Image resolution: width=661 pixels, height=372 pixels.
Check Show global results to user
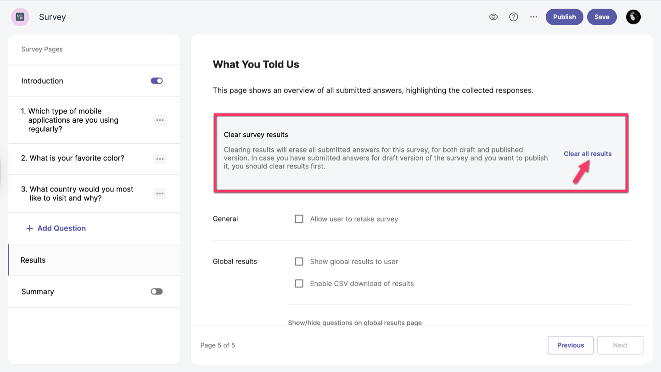pos(299,262)
